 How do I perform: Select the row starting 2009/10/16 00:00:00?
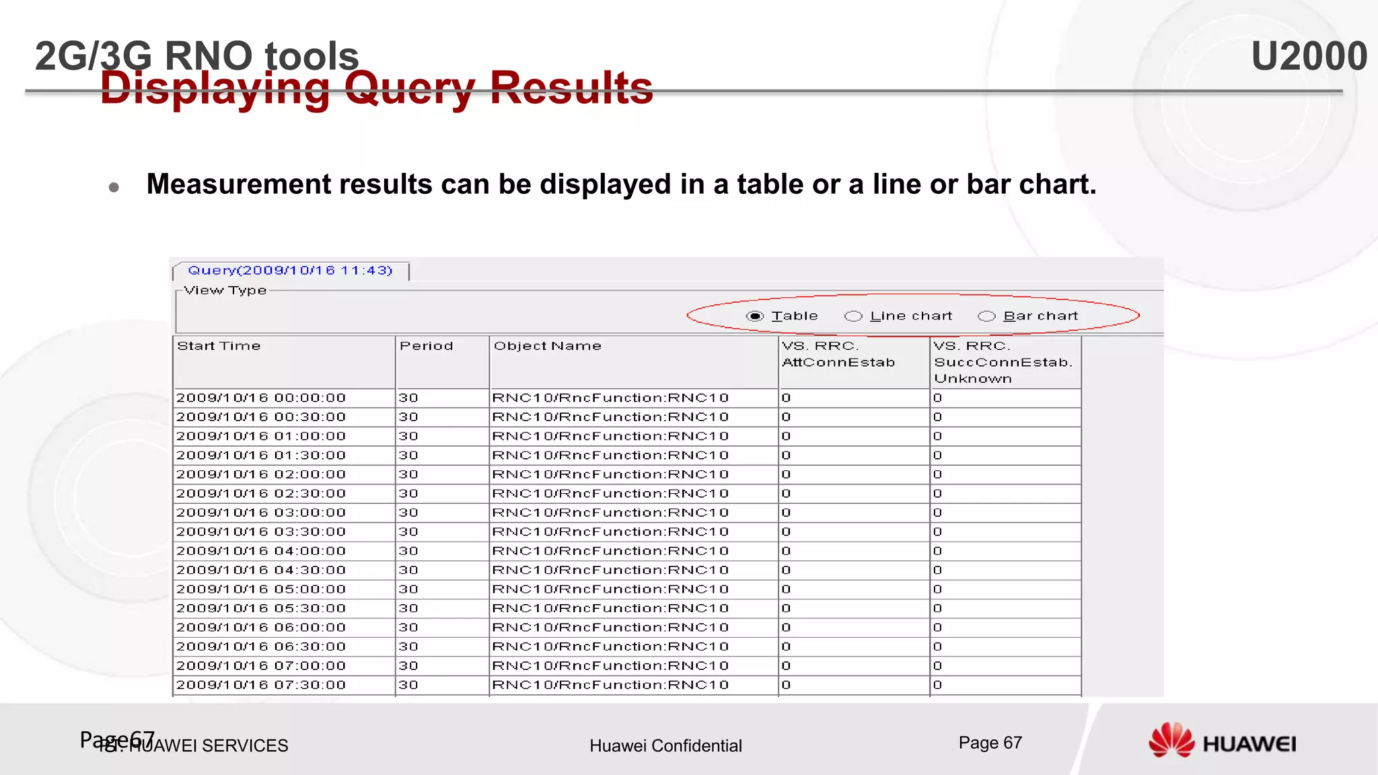tap(627, 398)
